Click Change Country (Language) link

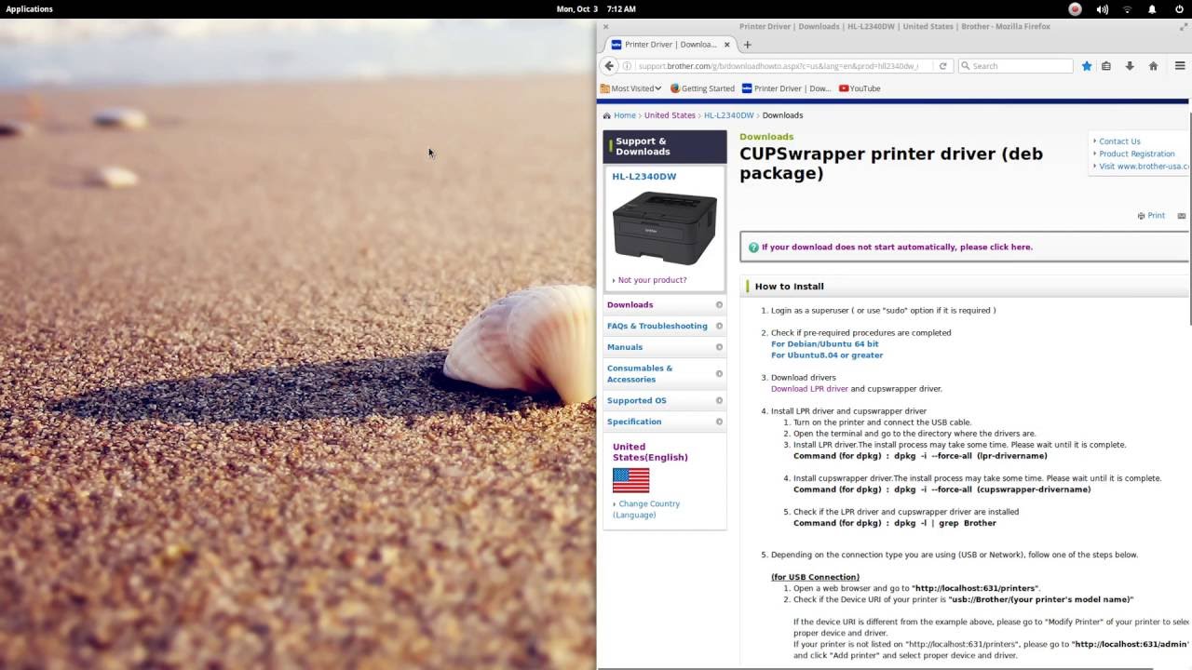click(646, 509)
